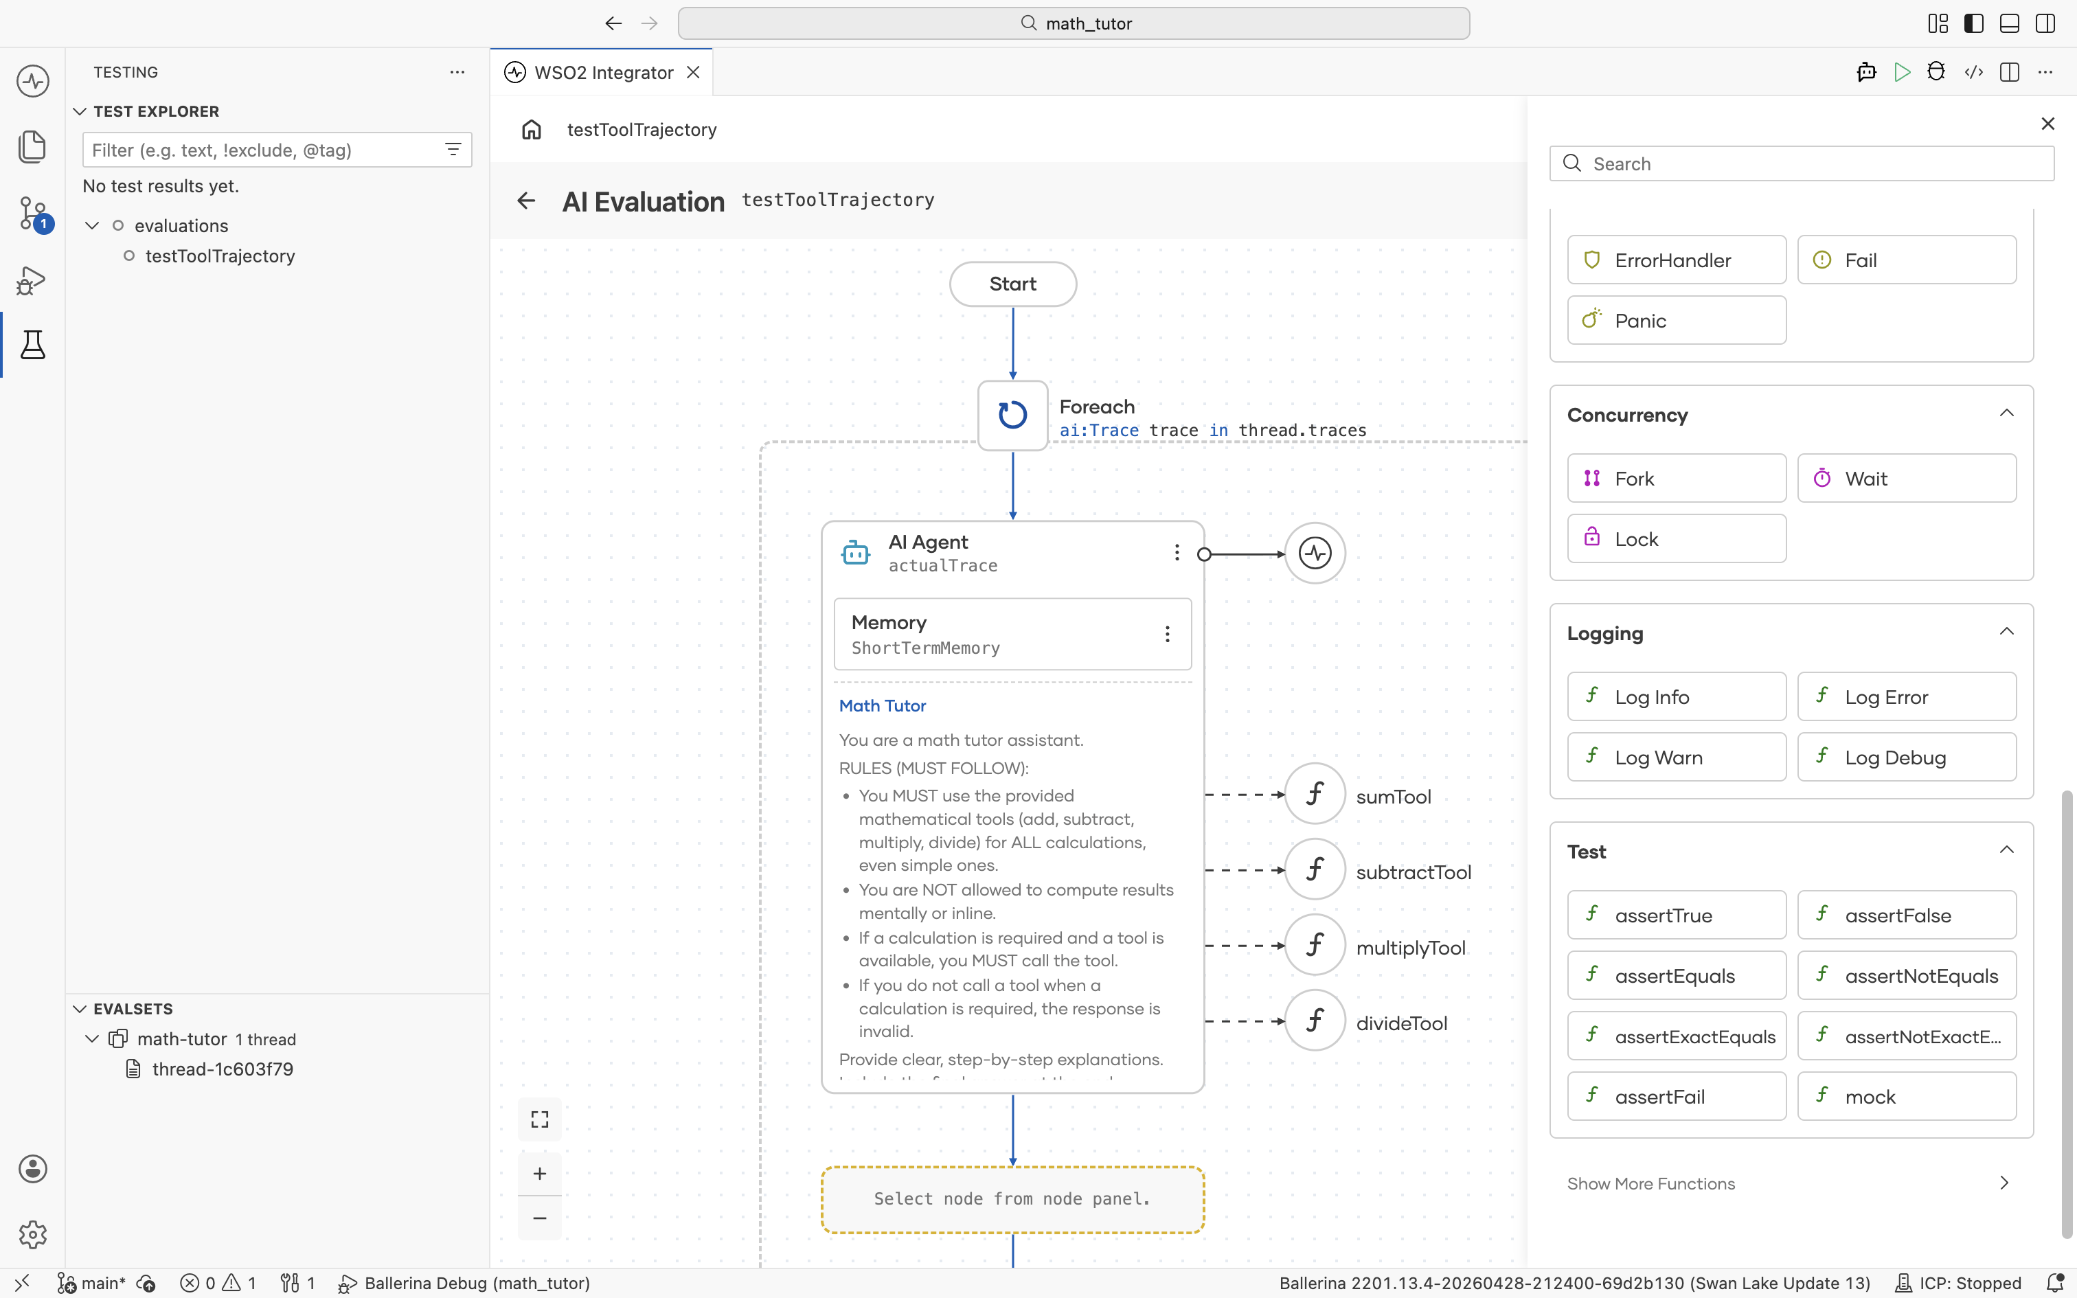Screen dimensions: 2077x1298
Task: Open the Accounts icon in the activity bar
Action: 32,1169
